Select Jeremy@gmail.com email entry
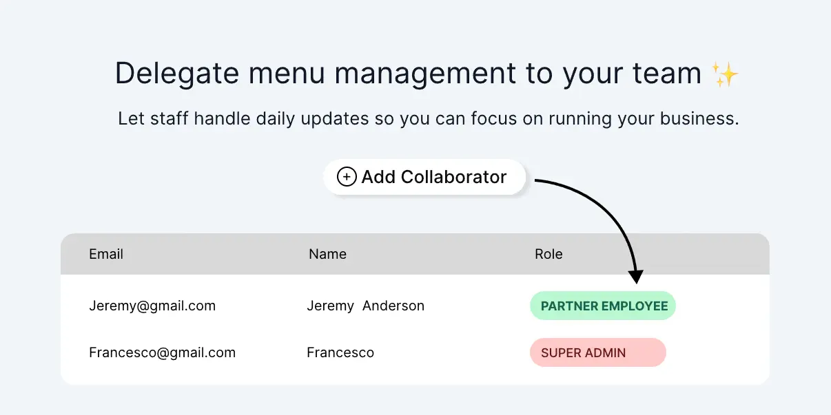The width and height of the screenshot is (831, 415). 152,306
